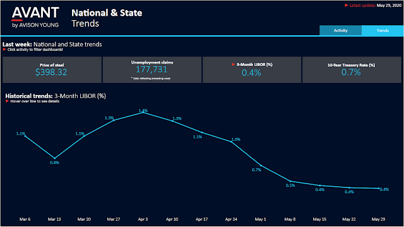
Task: Click the AVANT by Avison Young logo
Action: [x=35, y=17]
